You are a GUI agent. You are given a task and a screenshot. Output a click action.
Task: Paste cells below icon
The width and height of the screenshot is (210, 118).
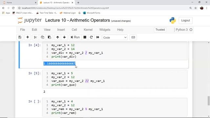coord(50,37)
